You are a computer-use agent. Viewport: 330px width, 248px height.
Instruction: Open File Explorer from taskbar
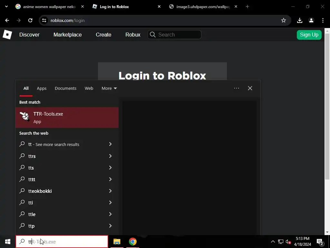pyautogui.click(x=117, y=242)
